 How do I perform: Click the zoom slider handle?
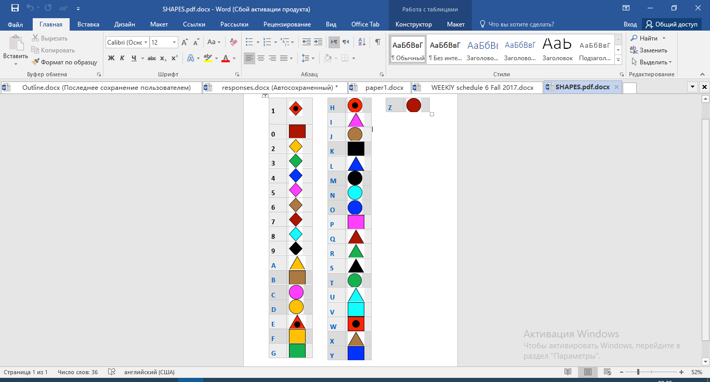pyautogui.click(x=638, y=372)
